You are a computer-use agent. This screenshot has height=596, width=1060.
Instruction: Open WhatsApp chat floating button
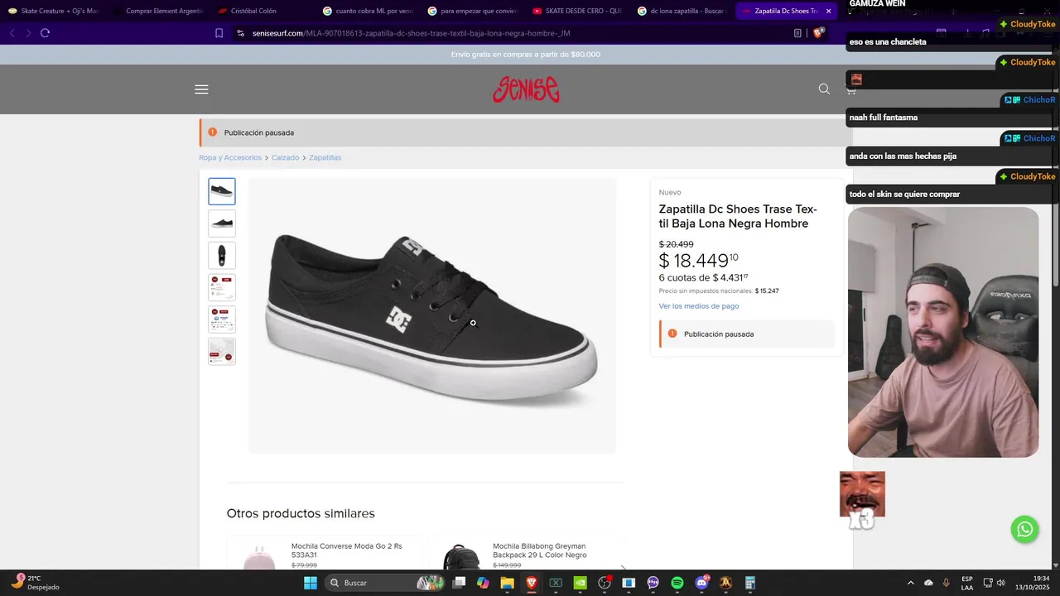tap(1024, 529)
